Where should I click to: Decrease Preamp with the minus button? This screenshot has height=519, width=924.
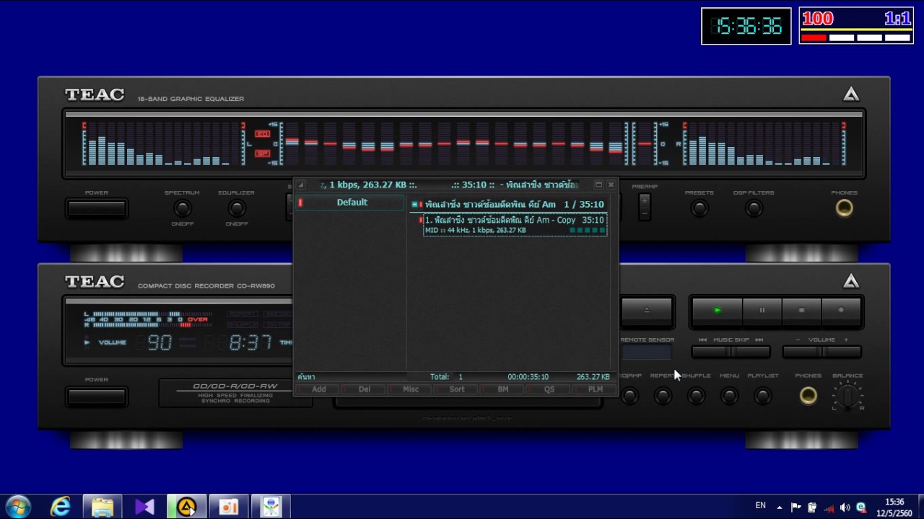point(645,214)
